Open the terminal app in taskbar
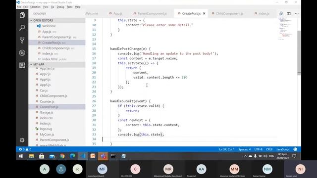 pos(113,156)
